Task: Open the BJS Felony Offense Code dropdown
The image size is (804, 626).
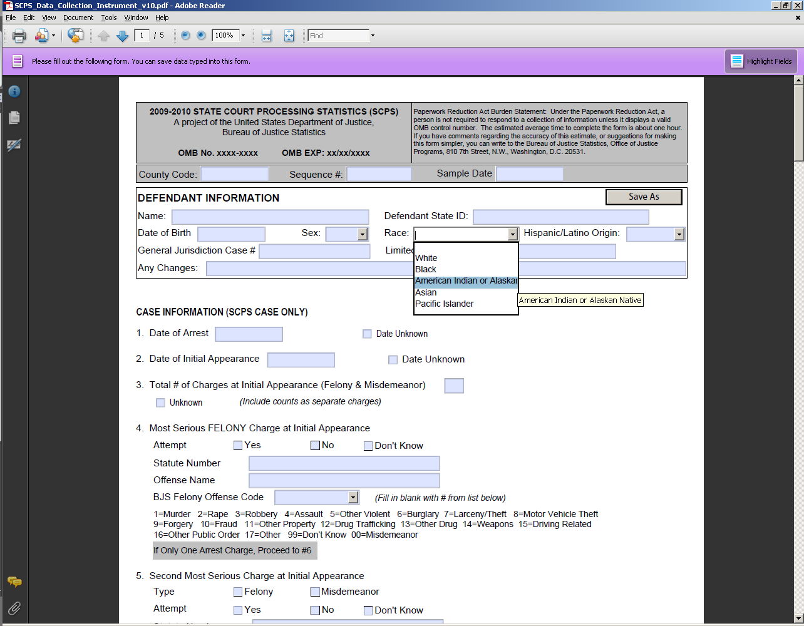Action: 353,498
